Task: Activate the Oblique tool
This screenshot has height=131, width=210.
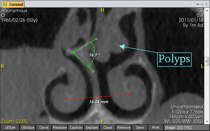Action: pos(28,128)
